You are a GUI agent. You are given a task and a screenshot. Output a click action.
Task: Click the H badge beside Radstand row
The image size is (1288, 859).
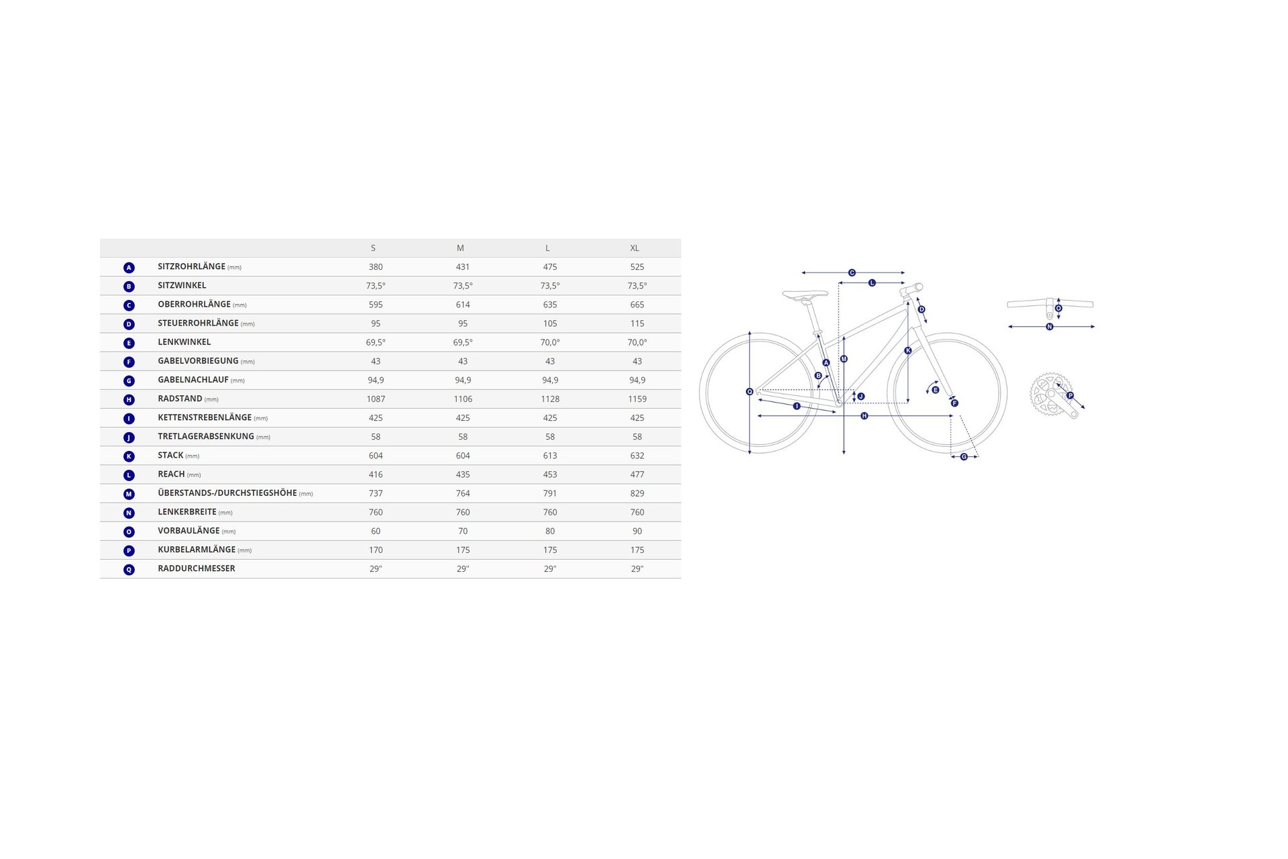click(x=129, y=400)
